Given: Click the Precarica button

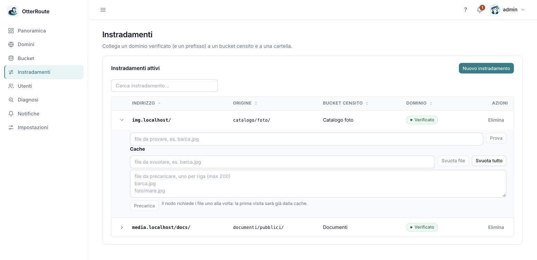Looking at the screenshot, I should pyautogui.click(x=144, y=206).
